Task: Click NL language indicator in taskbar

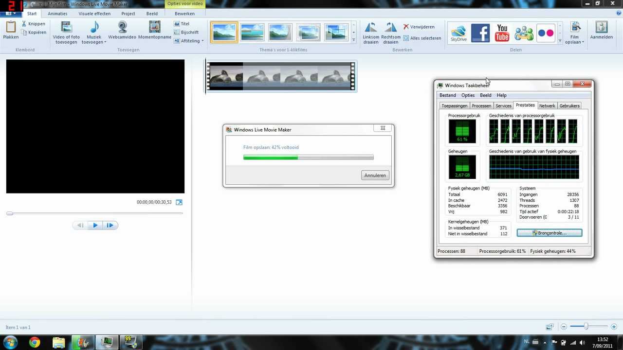Action: pos(527,342)
